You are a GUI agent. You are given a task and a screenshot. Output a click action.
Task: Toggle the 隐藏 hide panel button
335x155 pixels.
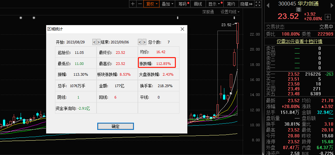[246, 4]
